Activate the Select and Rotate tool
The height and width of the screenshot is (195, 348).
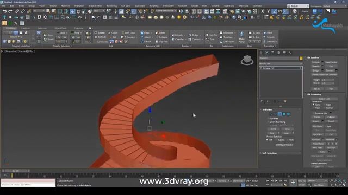(78, 11)
